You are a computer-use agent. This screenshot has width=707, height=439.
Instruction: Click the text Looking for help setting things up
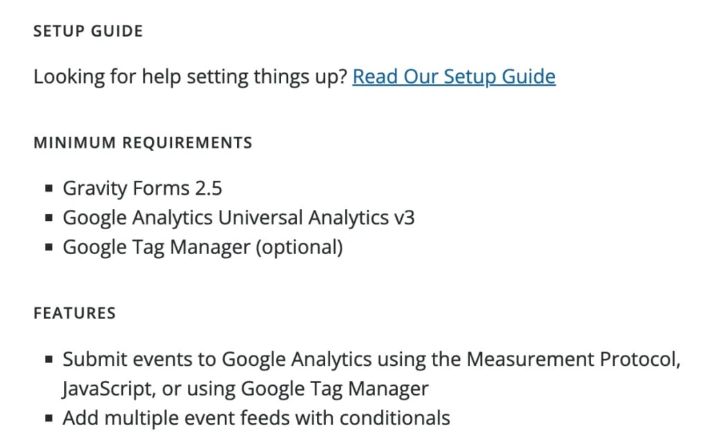pyautogui.click(x=191, y=77)
